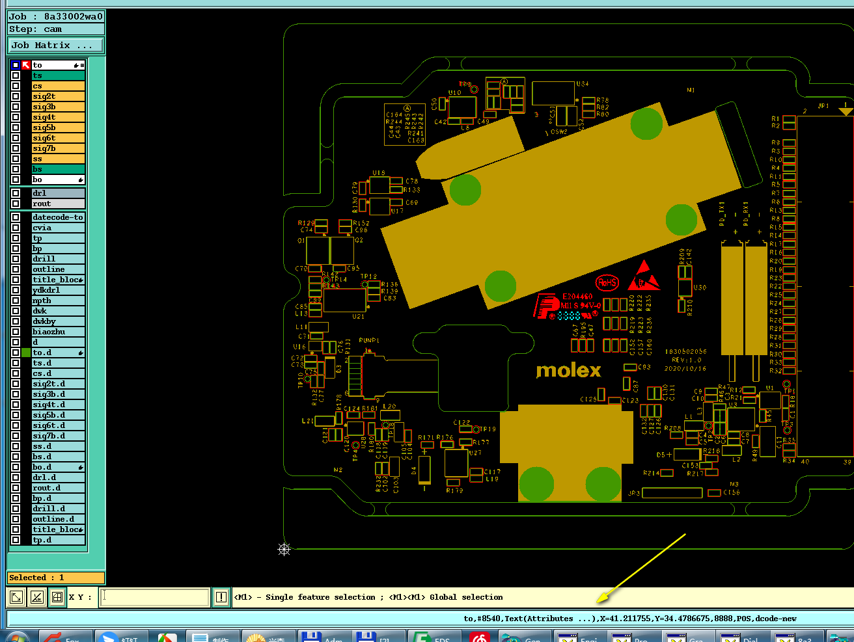854x642 pixels.
Task: Click the small grid icon in the top 'to' row
Action: click(83, 65)
